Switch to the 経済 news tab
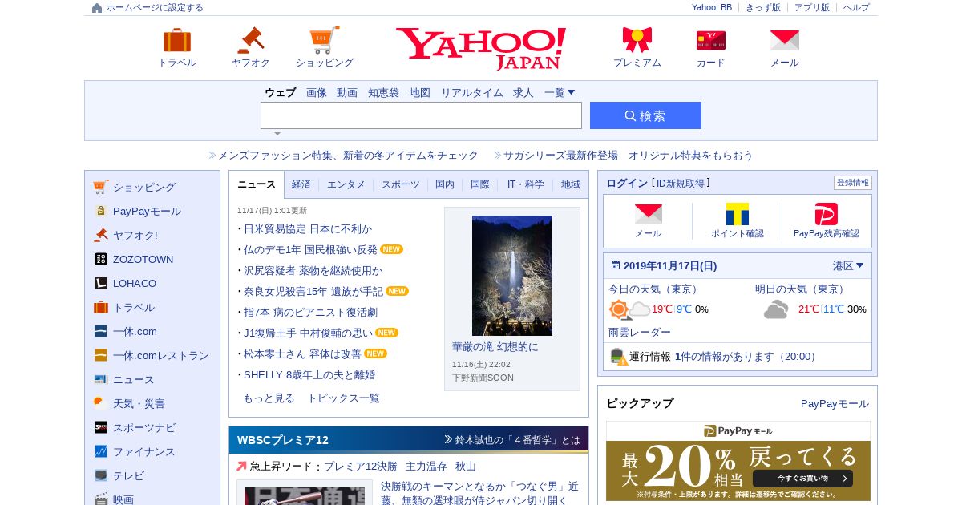The width and height of the screenshot is (962, 505). tap(301, 184)
